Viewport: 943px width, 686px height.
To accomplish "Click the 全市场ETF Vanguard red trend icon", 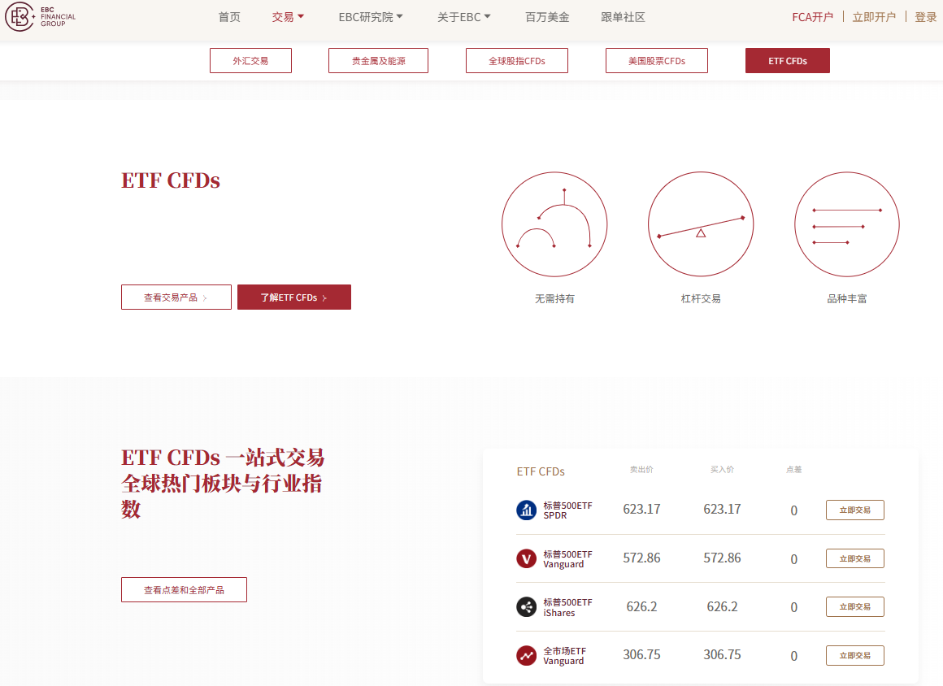I will (x=526, y=655).
